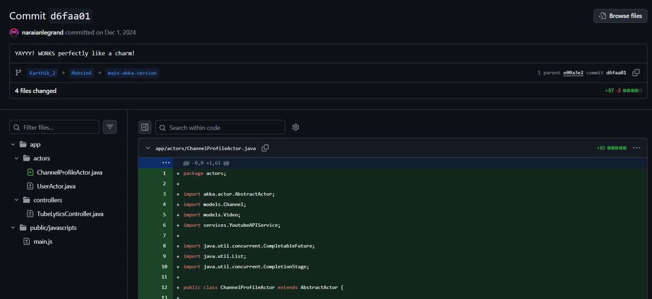The width and height of the screenshot is (652, 299).
Task: Click the +87 -2 diffstat
Action: [623, 91]
